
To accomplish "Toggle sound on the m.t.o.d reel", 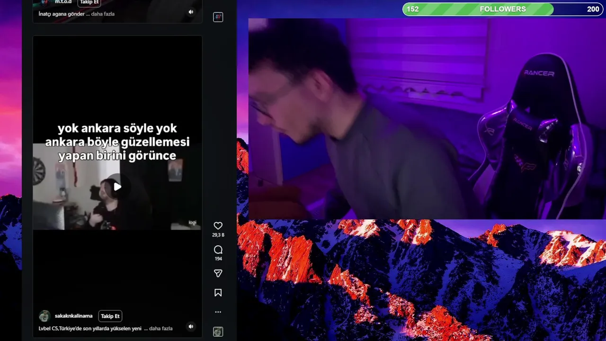I will click(x=191, y=12).
